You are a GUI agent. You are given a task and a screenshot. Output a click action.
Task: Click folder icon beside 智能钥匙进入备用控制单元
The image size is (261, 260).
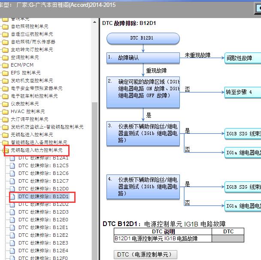[x=5, y=143]
